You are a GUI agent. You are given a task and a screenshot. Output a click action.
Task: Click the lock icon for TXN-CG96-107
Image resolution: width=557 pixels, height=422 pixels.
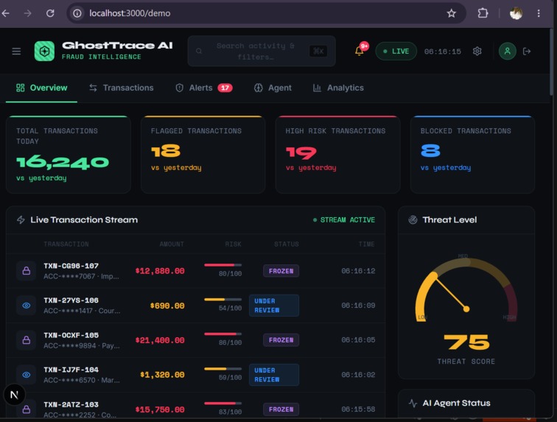(x=27, y=271)
